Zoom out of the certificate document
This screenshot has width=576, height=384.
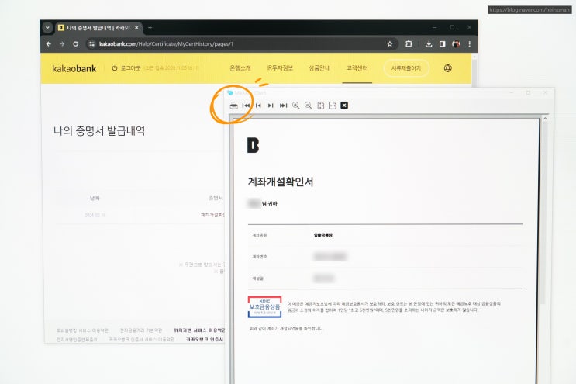point(309,106)
